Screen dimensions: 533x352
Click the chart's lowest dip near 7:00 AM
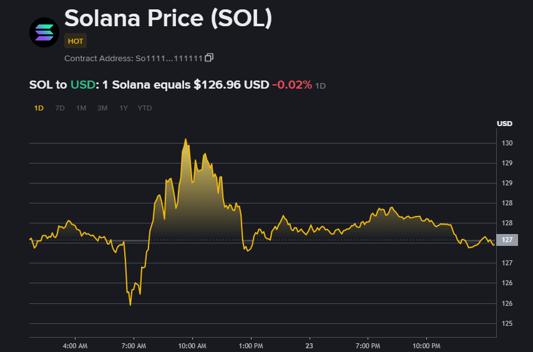tap(130, 305)
